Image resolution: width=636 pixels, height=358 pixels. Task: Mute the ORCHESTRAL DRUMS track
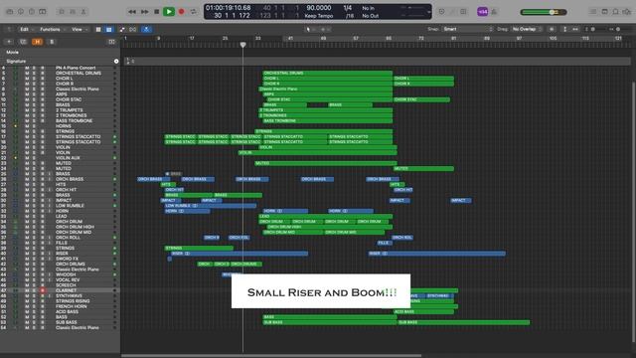[27, 73]
